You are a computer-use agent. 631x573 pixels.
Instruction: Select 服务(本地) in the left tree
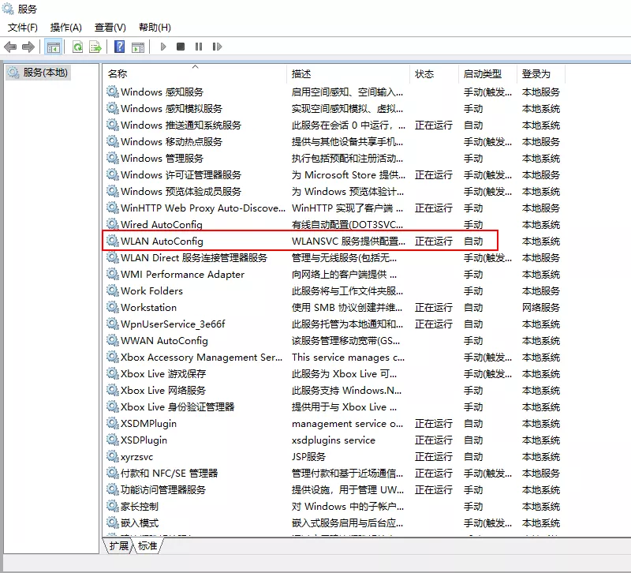[x=38, y=73]
